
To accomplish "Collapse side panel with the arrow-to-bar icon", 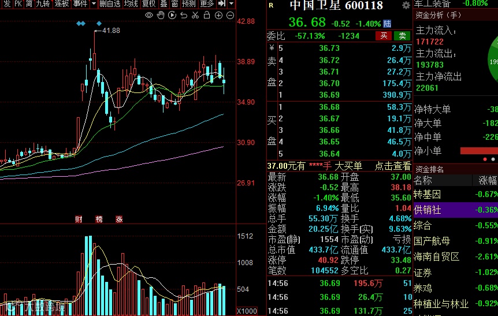I will 222,4.
